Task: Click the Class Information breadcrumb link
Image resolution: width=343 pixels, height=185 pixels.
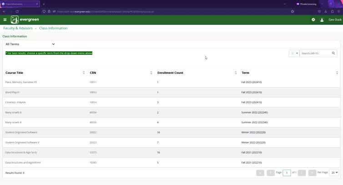Action: pyautogui.click(x=53, y=28)
